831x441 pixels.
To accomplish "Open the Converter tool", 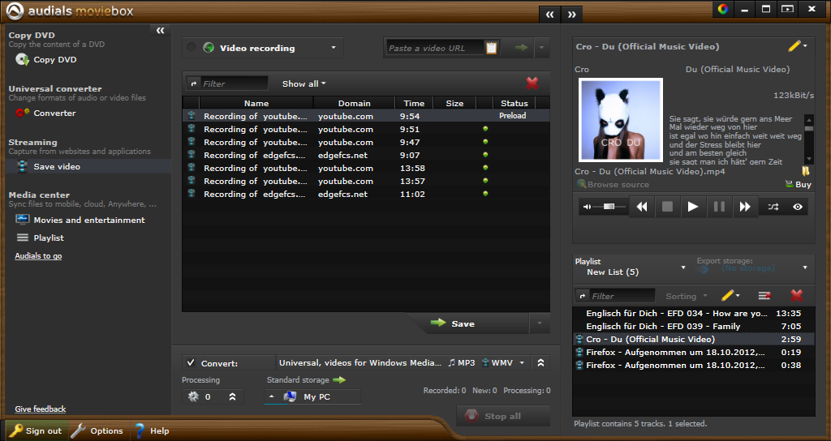I will (46, 113).
